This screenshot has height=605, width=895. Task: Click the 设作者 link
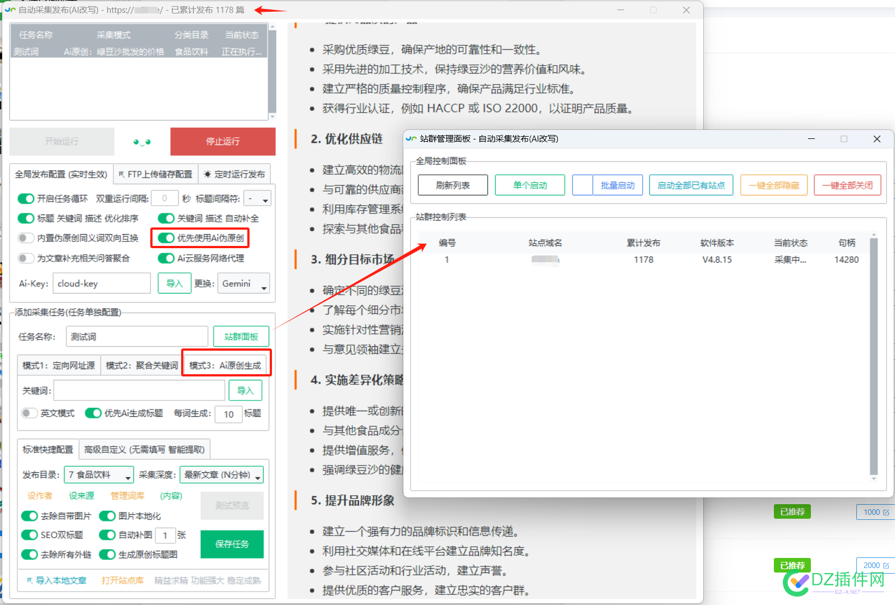(40, 496)
